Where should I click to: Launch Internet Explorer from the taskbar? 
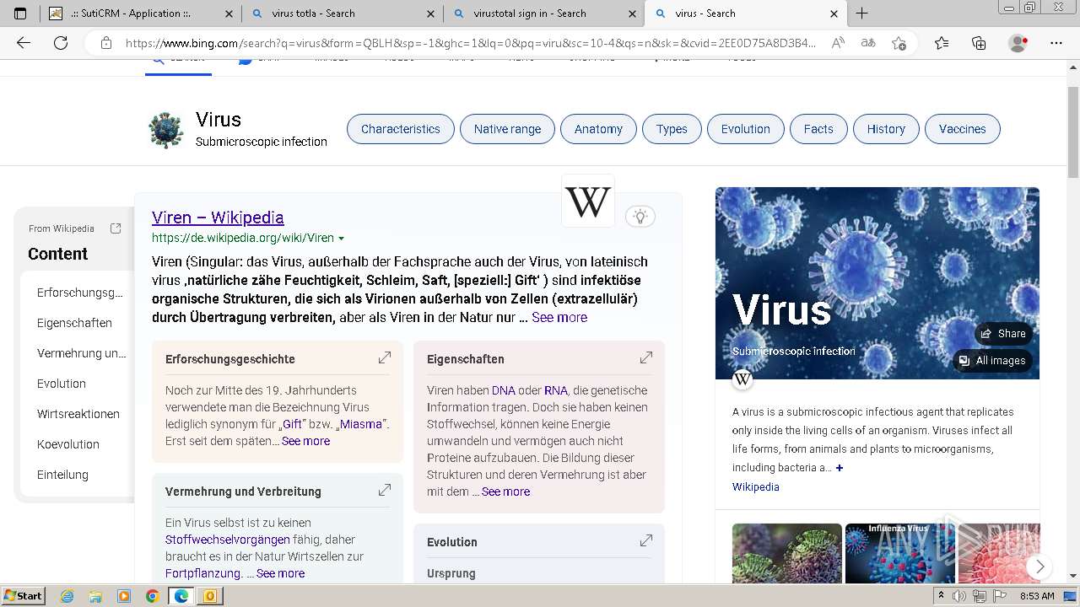[67, 596]
